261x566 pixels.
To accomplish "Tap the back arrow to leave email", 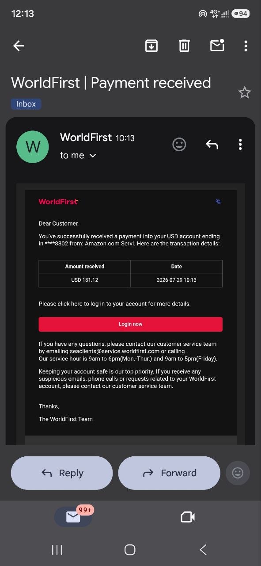I will click(x=19, y=46).
